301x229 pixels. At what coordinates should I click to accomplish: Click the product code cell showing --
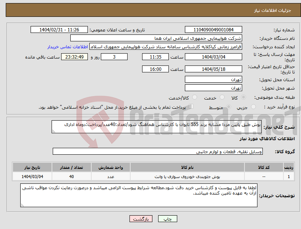[264, 177]
